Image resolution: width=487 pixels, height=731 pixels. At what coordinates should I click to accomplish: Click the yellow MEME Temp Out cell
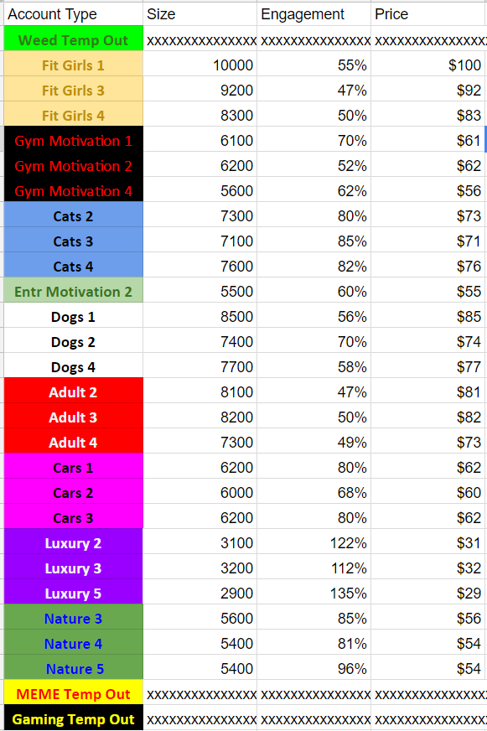(x=74, y=693)
